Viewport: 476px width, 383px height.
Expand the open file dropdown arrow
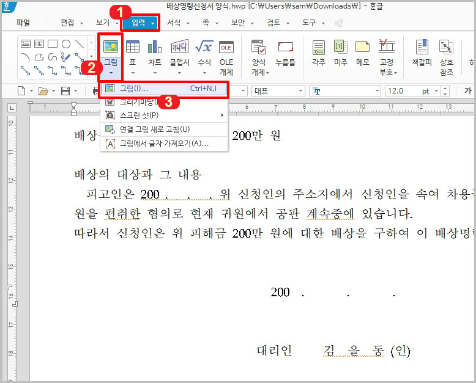point(53,91)
